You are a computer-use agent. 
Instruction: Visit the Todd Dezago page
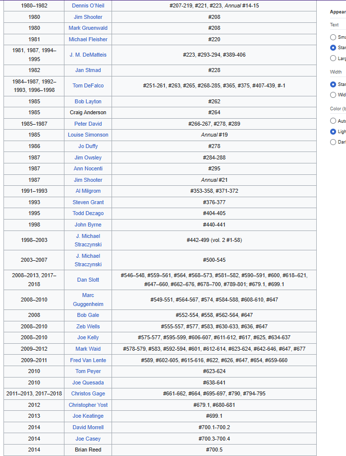pos(88,213)
